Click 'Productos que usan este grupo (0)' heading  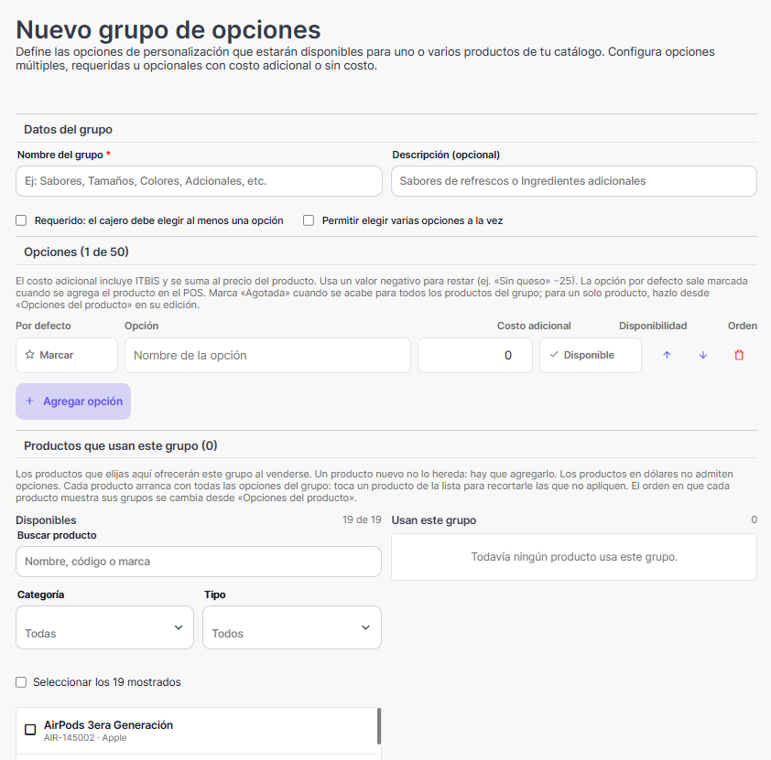(x=121, y=445)
